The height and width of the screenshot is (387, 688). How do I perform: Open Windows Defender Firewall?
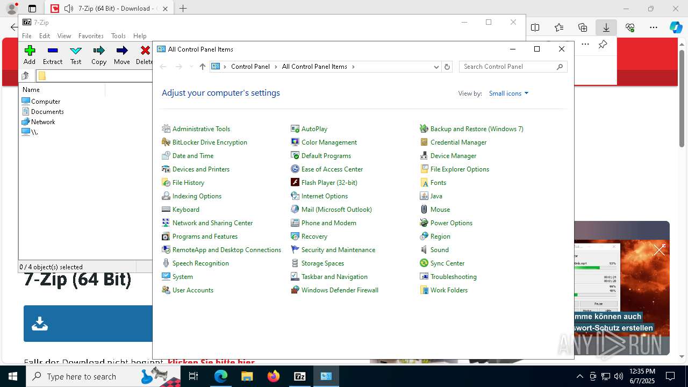point(340,290)
